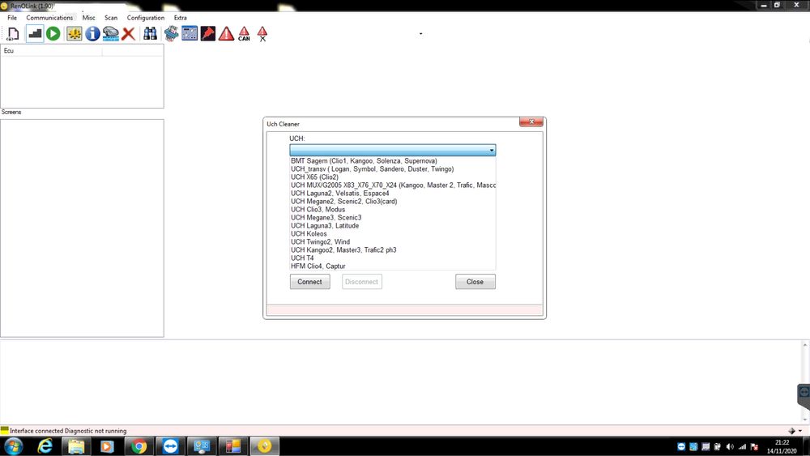
Task: Click the warning triangle with X icon
Action: (x=262, y=34)
